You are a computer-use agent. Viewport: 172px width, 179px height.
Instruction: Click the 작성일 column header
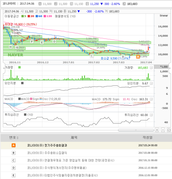click(x=148, y=138)
